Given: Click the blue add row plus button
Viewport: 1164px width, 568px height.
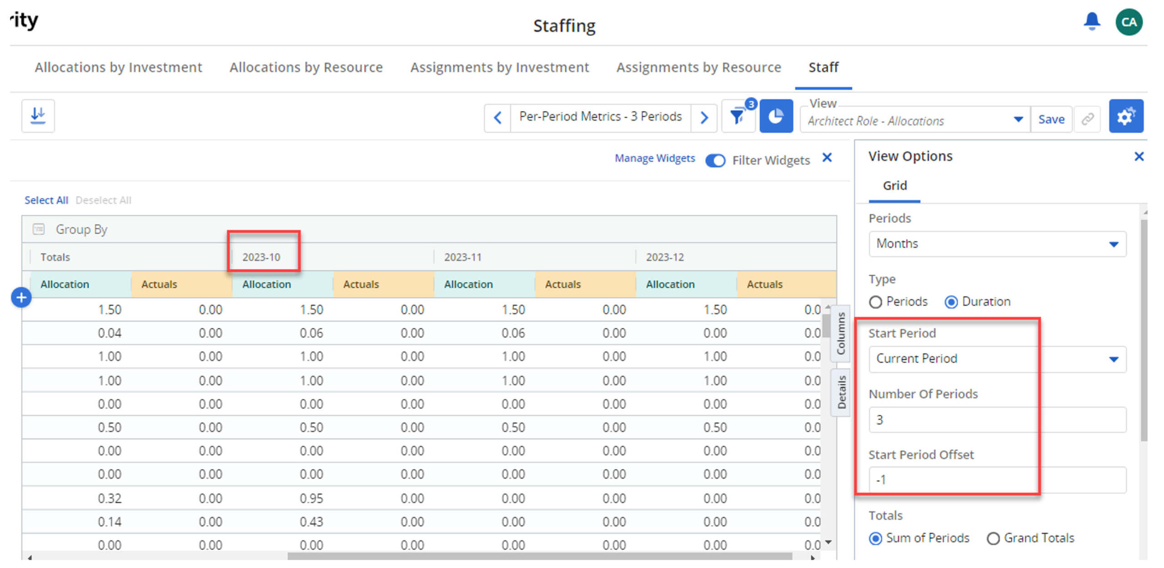Looking at the screenshot, I should 21,298.
